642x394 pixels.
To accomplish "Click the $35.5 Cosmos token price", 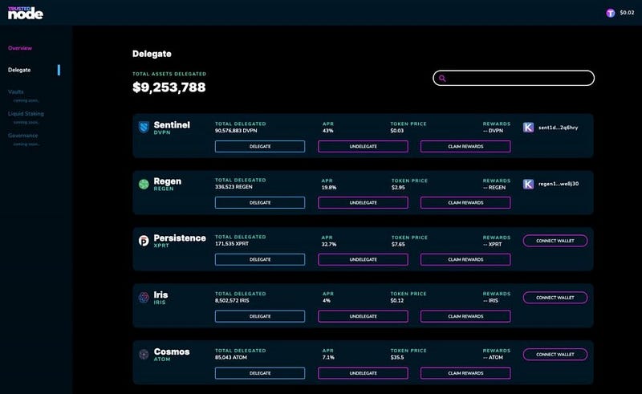I will 396,358.
